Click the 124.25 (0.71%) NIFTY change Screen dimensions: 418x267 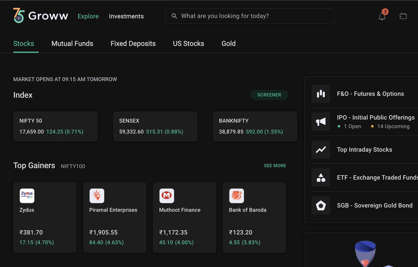[x=65, y=132]
